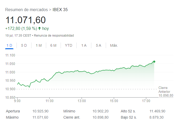Image resolution: width=179 pixels, height=124 pixels.
Task: Click the IBEX 35 breadcrumb title
Action: (x=60, y=10)
